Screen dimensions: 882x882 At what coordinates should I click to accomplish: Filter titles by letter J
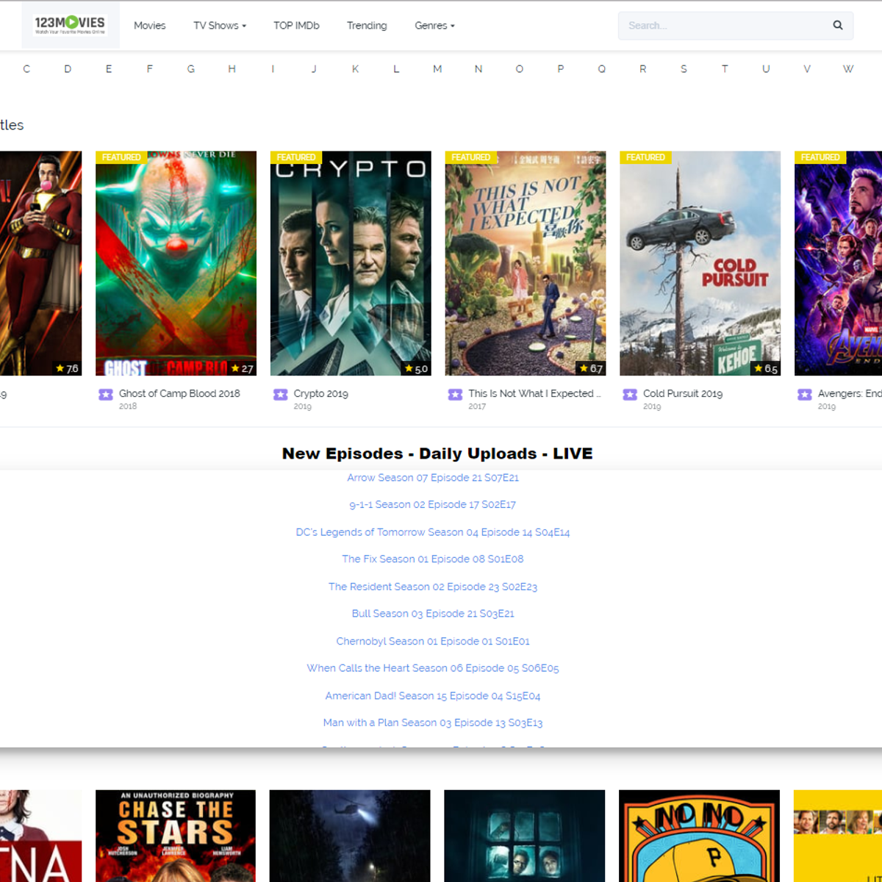pyautogui.click(x=314, y=69)
